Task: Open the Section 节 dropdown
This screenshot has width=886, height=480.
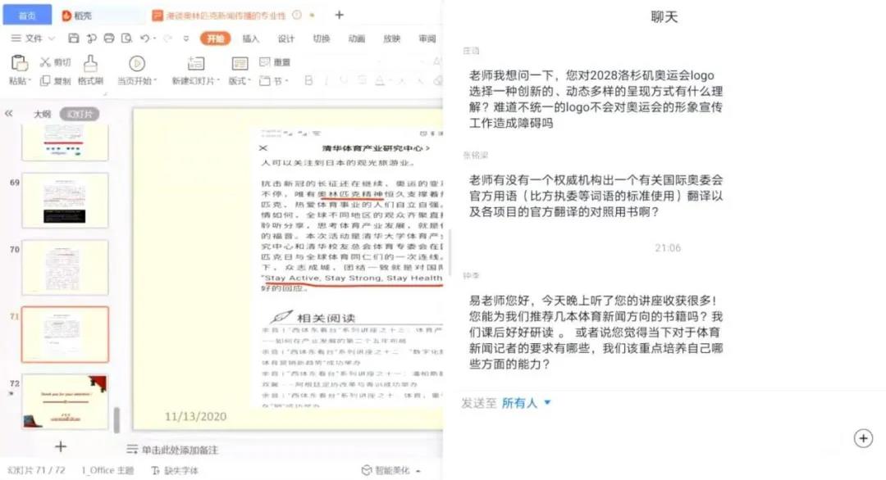Action: point(274,80)
